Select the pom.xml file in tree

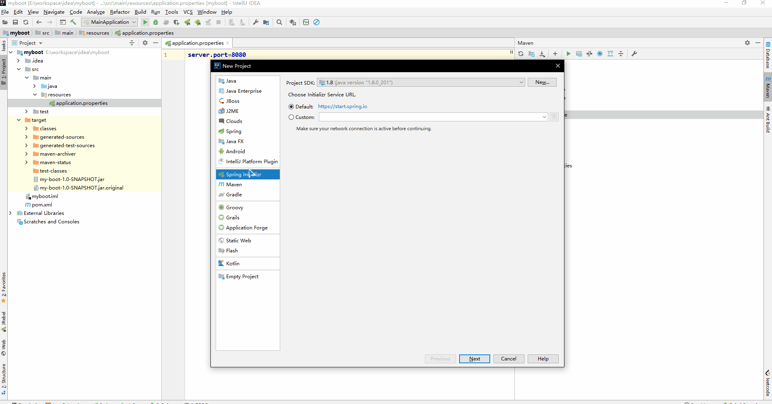click(x=42, y=205)
